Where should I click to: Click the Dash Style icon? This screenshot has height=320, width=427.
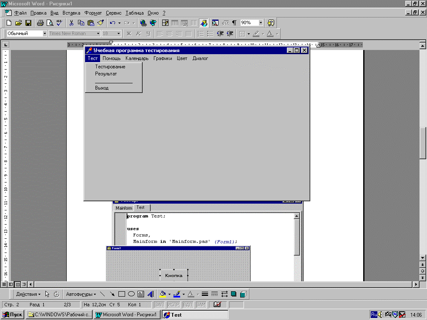[x=215, y=294]
